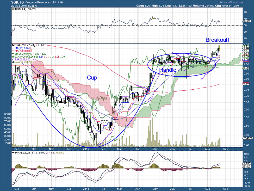Click the RSI(14) 63.25 indicator label
This screenshot has height=191, width=254.
24,9
